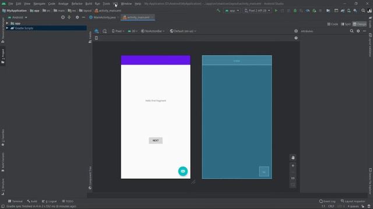Select the pan hand tool
373x209 pixels.
point(293,157)
